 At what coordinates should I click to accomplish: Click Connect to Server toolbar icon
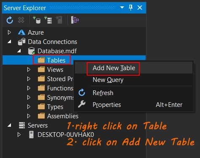[48, 20]
